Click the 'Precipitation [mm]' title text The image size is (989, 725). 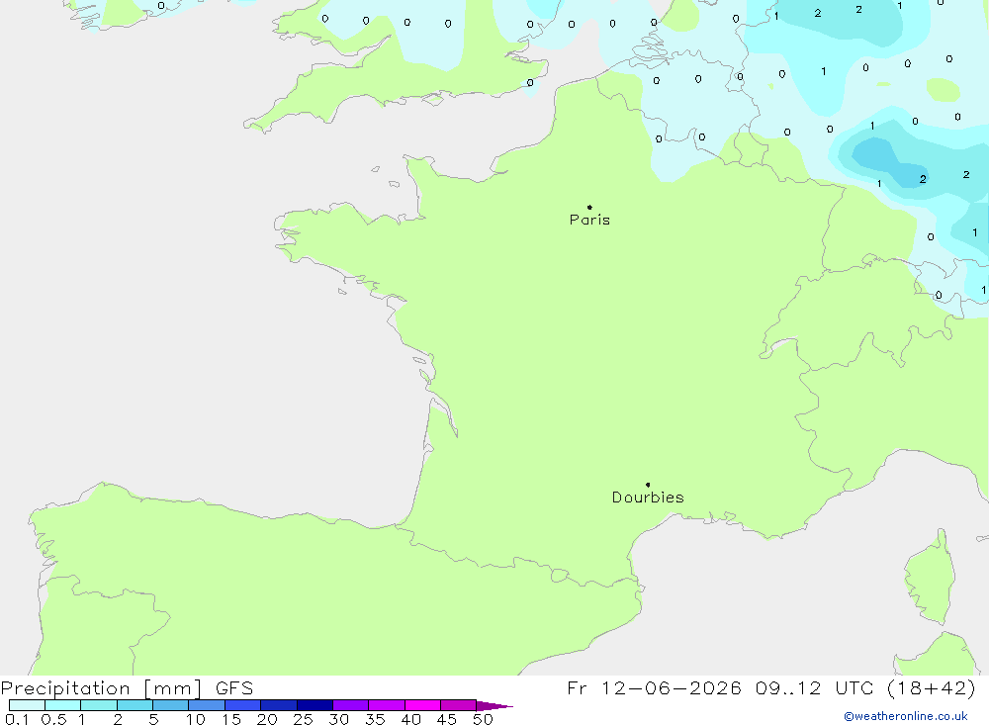click(x=102, y=688)
